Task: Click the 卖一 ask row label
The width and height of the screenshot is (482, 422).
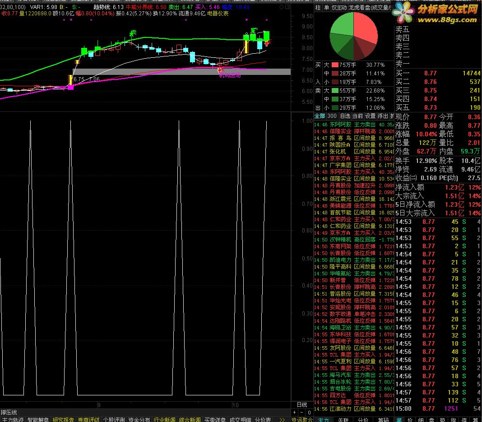Action: click(403, 64)
